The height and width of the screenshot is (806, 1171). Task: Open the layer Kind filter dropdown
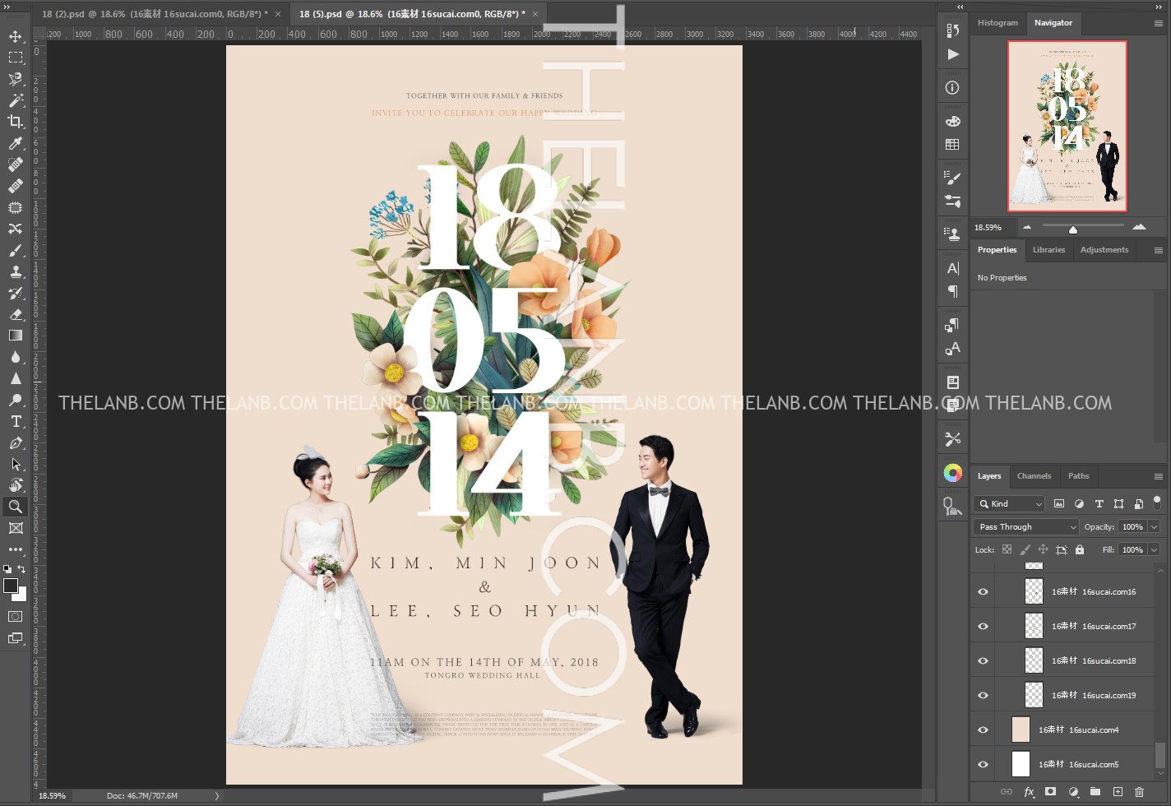point(1009,504)
